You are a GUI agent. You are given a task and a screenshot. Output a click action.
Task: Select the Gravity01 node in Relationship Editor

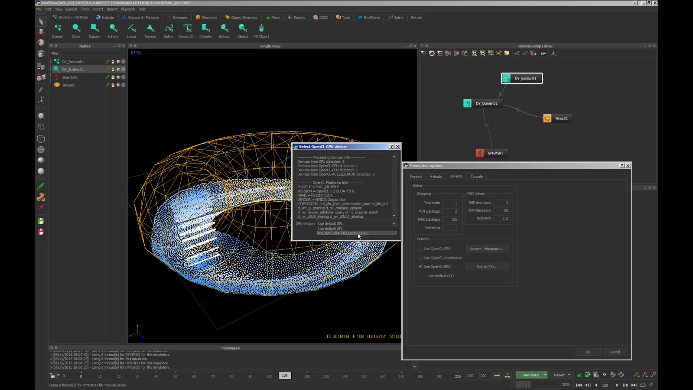click(x=491, y=153)
